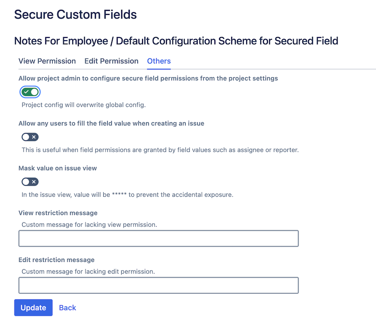Enable allow any users to fill toggle

30,137
